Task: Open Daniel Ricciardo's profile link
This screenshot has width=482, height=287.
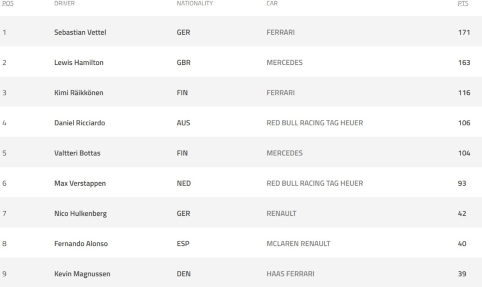Action: (x=80, y=123)
